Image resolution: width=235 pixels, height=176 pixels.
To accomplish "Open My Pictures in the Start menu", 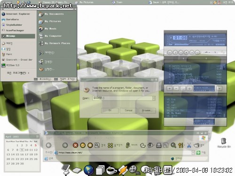I will pos(50,21).
